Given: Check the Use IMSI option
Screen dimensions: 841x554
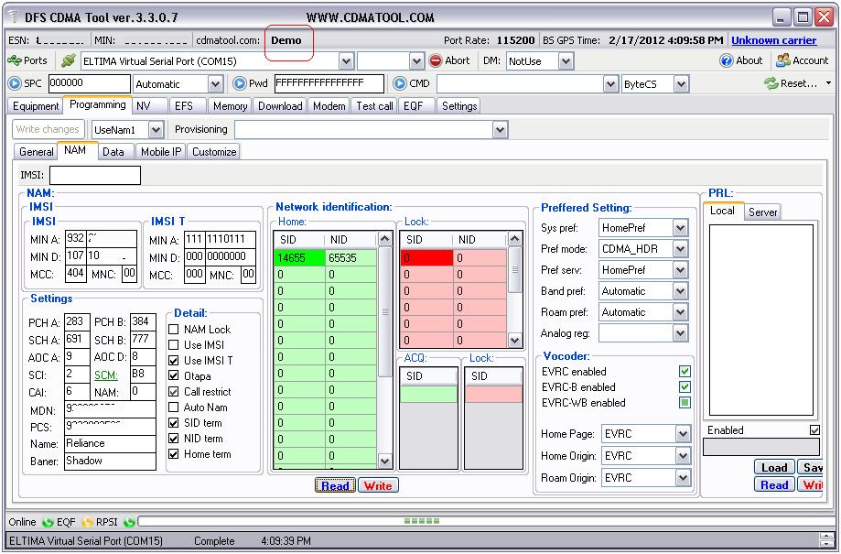Looking at the screenshot, I should [174, 344].
